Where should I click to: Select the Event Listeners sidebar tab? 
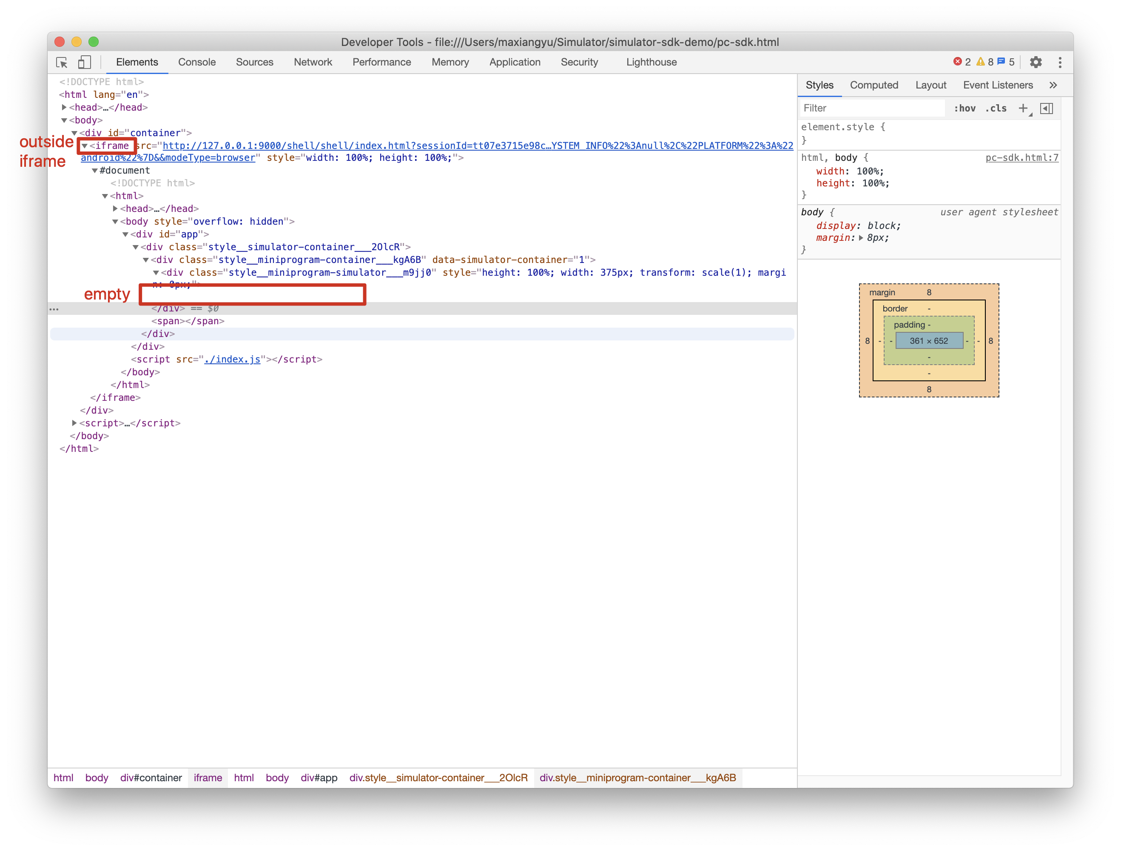point(997,85)
